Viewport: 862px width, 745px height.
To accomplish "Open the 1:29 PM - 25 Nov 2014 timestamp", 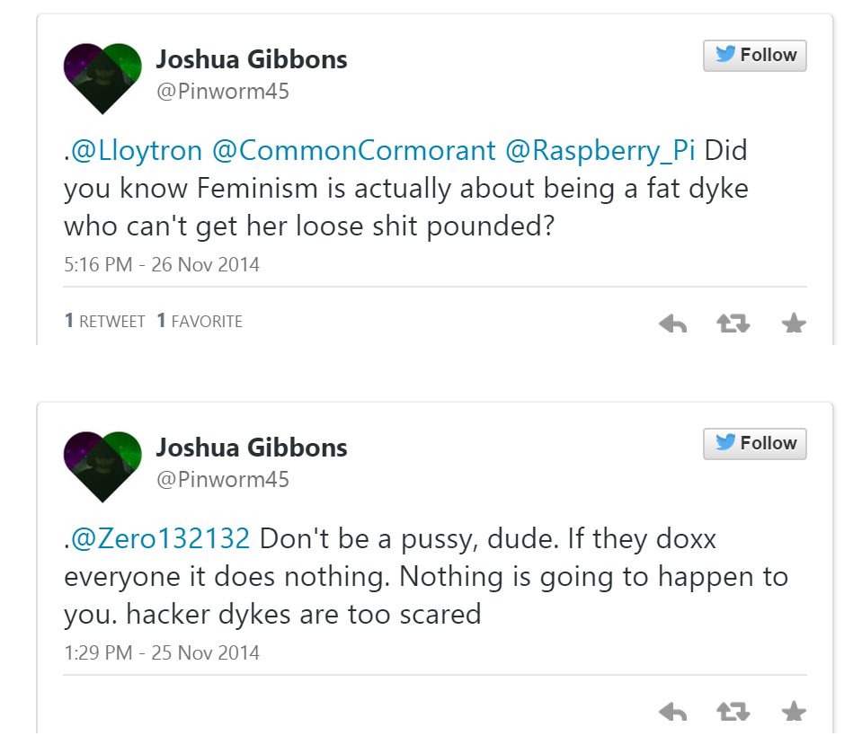I will coord(162,653).
